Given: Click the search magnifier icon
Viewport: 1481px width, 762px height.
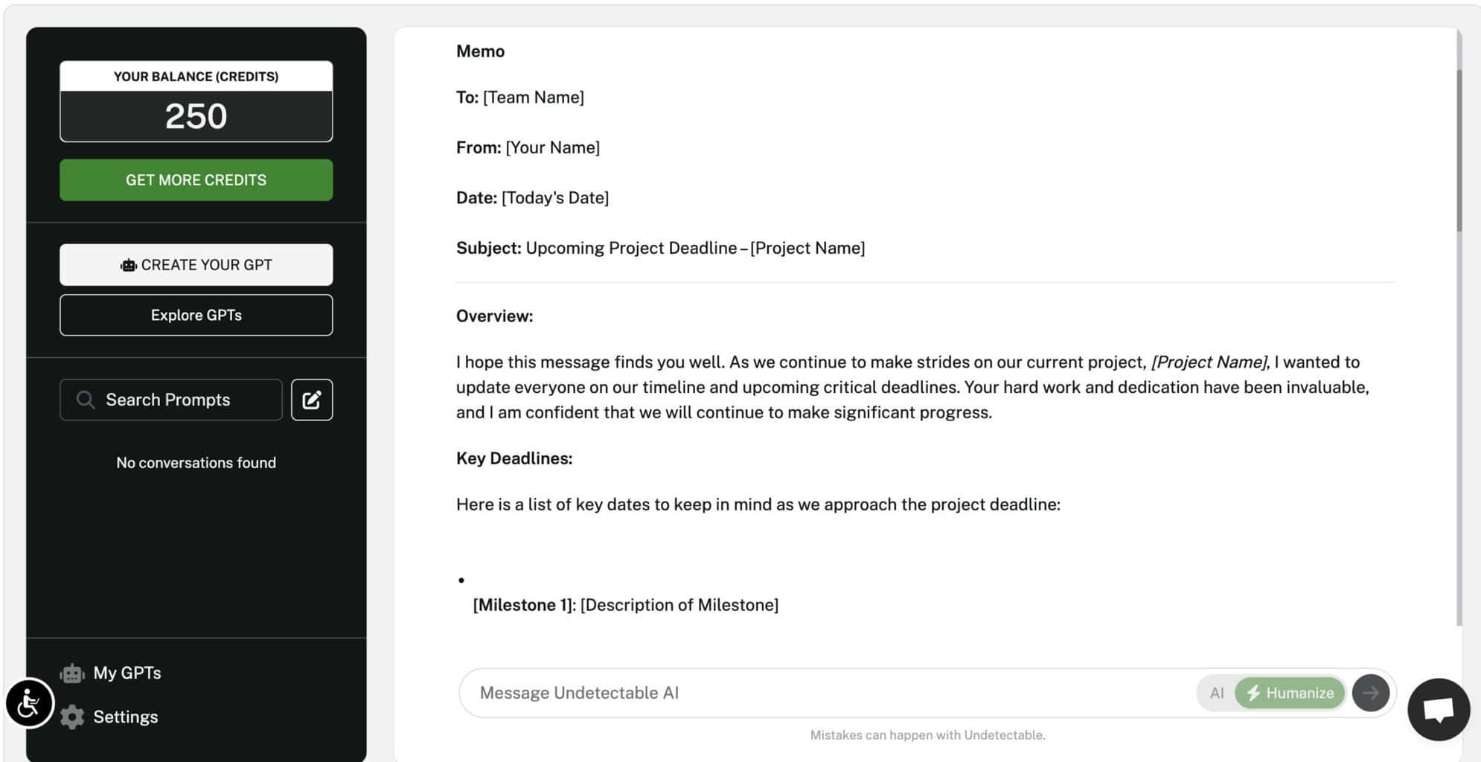Looking at the screenshot, I should [86, 400].
